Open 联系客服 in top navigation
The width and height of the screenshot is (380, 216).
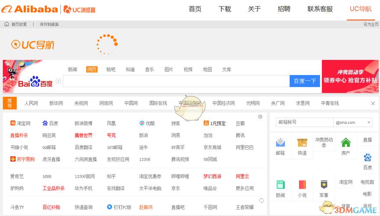(x=320, y=9)
